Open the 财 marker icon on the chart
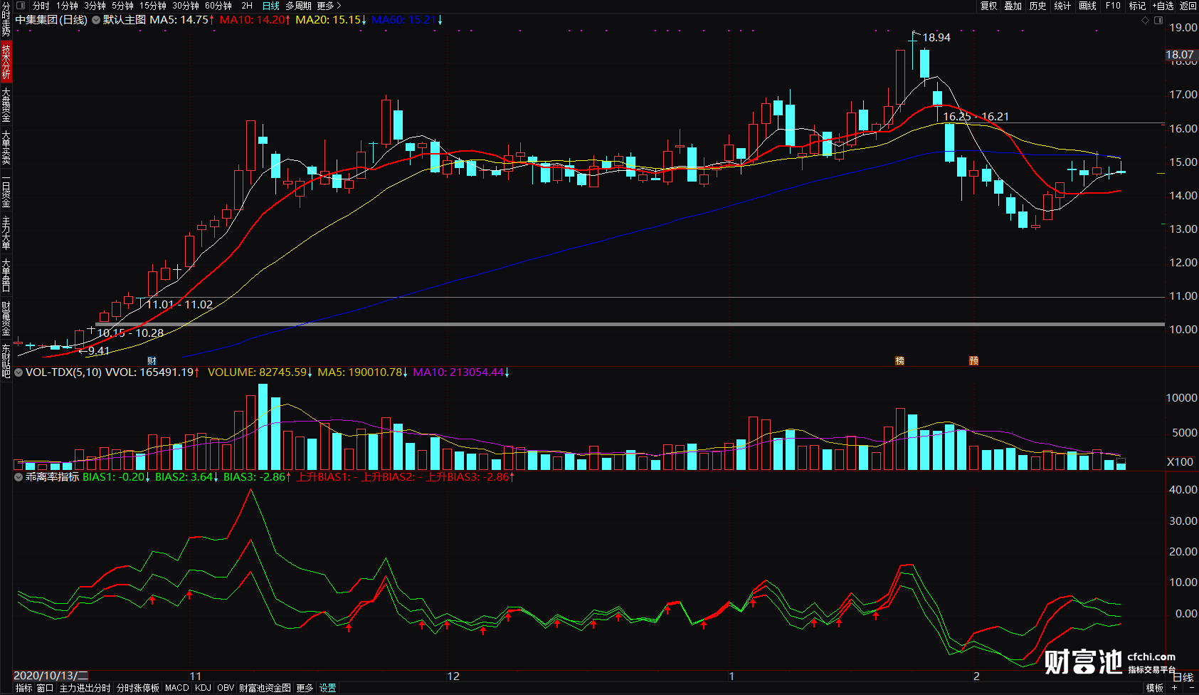Screen dimensions: 1199x695 (152, 361)
